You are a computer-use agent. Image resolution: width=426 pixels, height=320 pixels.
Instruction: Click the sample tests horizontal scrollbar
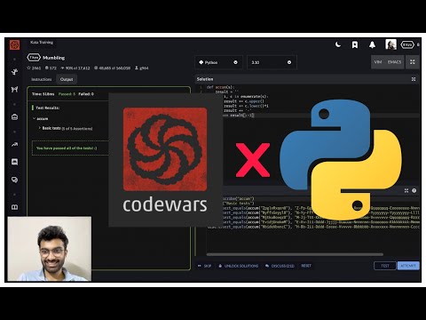tap(295, 254)
